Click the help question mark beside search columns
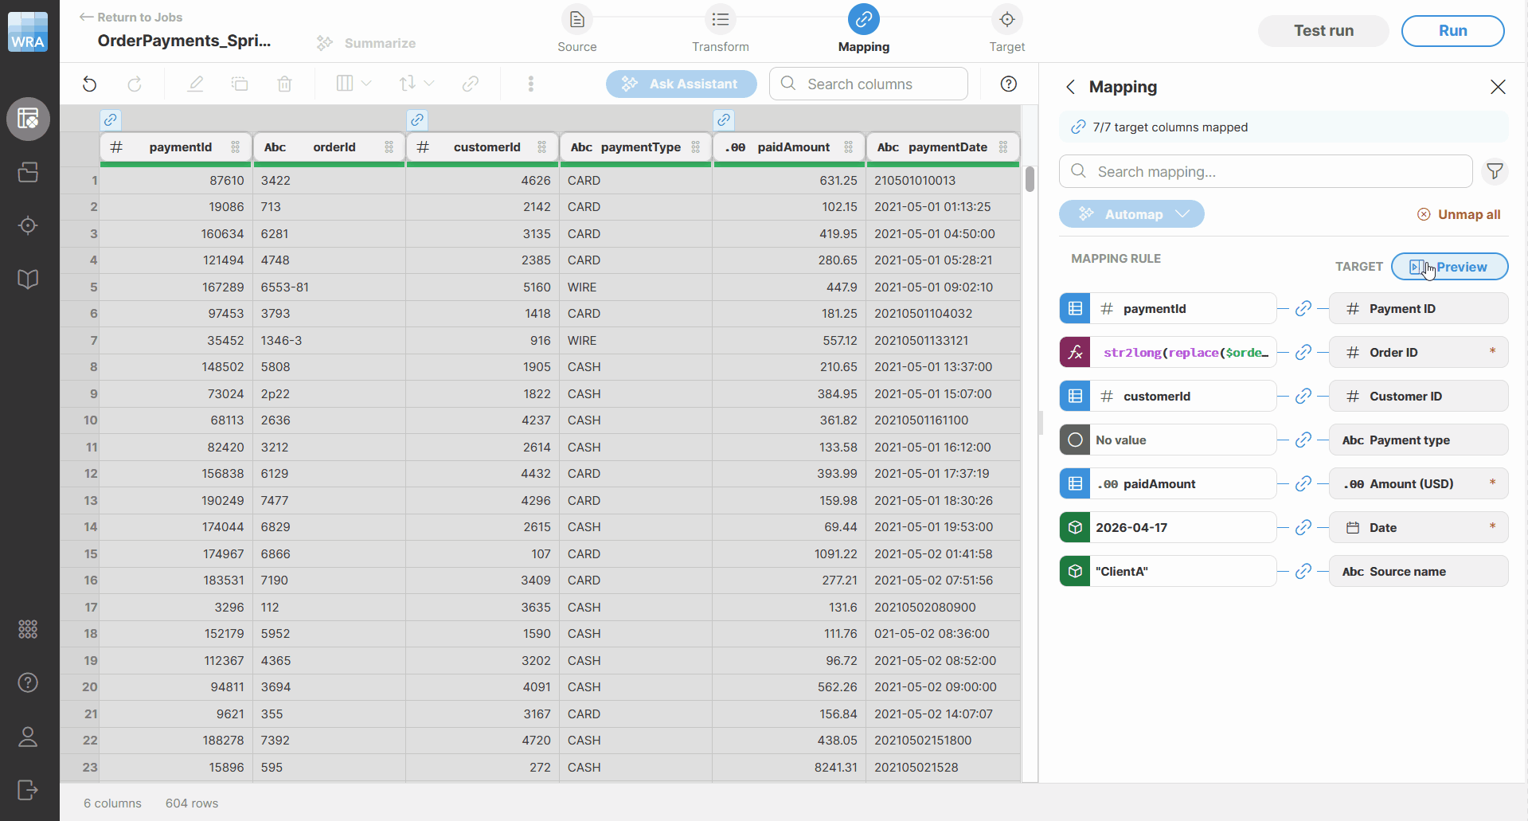The image size is (1528, 821). coord(1008,84)
